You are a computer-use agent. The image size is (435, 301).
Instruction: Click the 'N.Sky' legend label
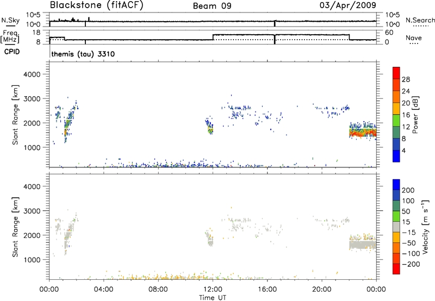click(10, 20)
